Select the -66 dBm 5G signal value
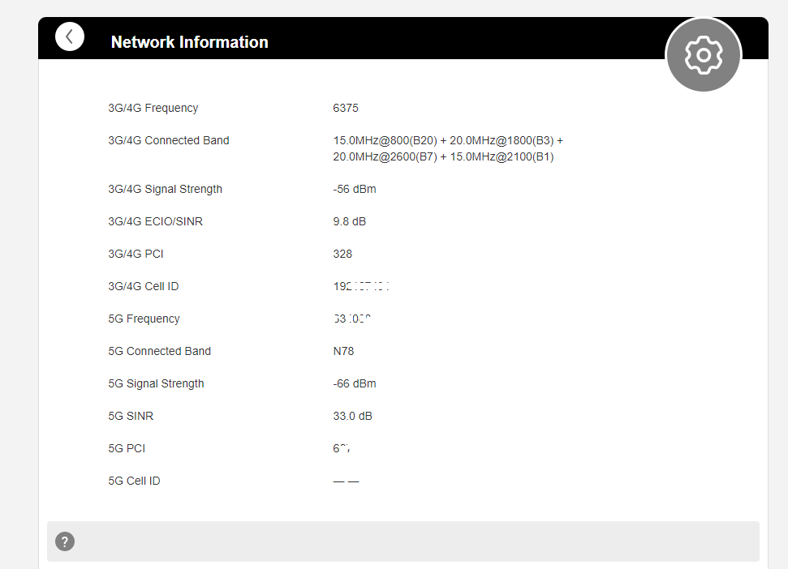 (x=355, y=383)
